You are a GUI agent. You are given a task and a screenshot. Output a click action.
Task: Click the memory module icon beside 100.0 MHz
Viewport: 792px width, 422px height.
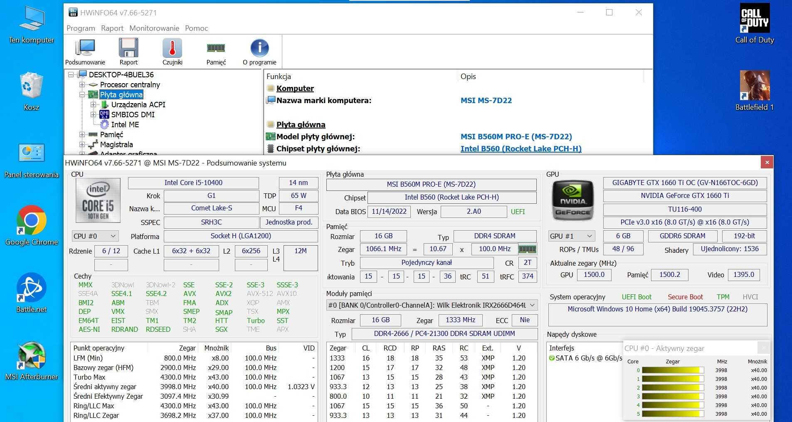527,249
